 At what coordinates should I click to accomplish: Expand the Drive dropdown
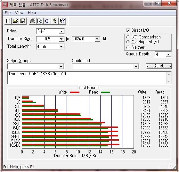(61, 31)
